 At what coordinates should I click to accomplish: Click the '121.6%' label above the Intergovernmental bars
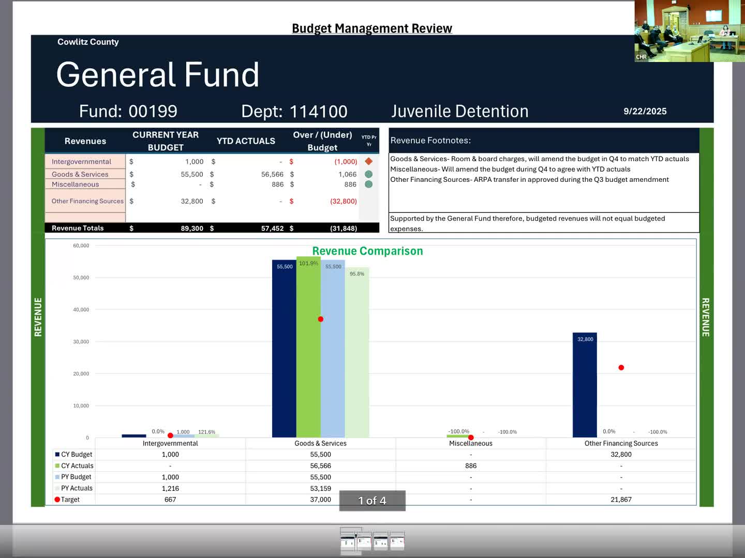(207, 432)
